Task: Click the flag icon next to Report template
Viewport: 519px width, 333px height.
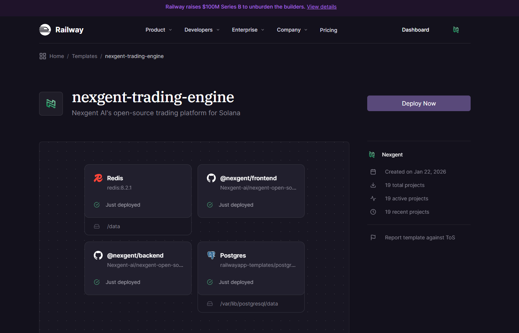Action: click(373, 237)
